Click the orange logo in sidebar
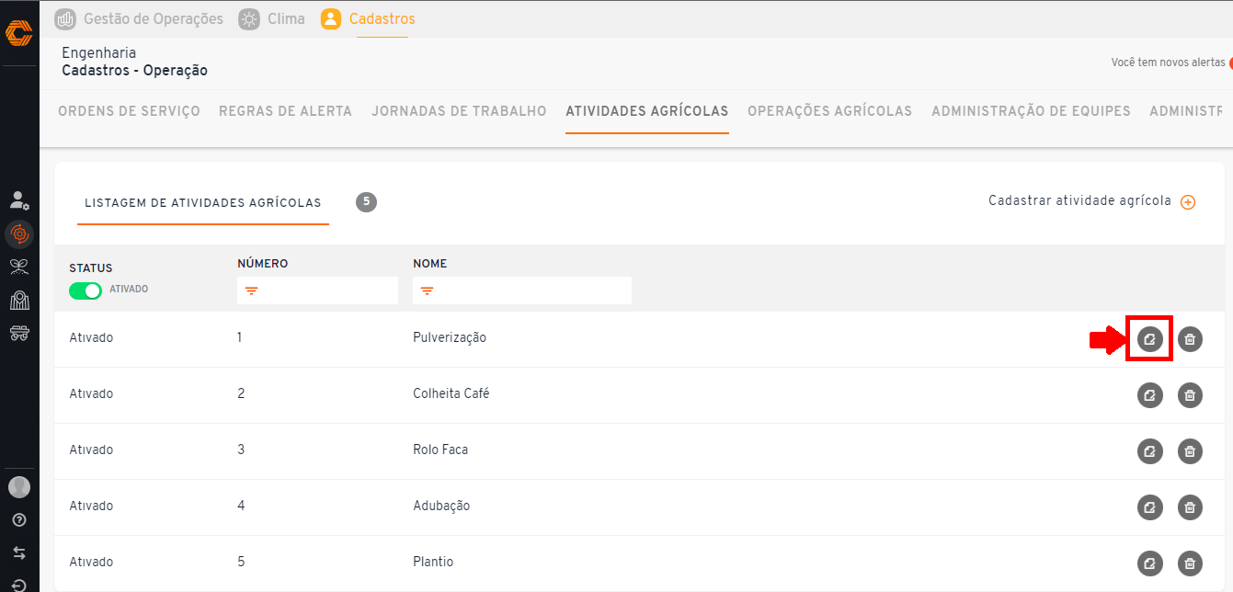This screenshot has width=1233, height=592. 19,33
